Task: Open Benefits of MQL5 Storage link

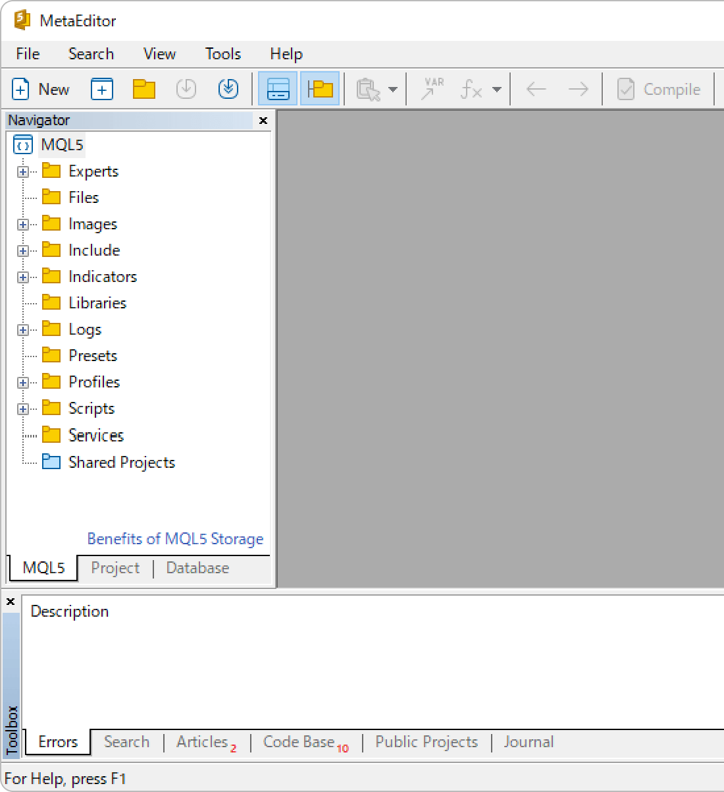Action: tap(175, 539)
